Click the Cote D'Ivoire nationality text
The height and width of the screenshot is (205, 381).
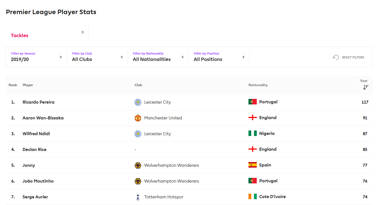[x=273, y=197]
